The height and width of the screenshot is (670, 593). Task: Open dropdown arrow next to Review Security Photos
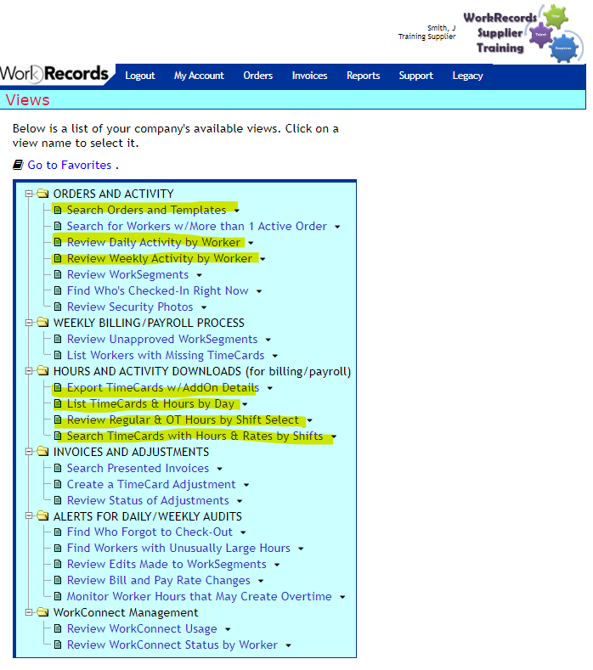[x=204, y=307]
